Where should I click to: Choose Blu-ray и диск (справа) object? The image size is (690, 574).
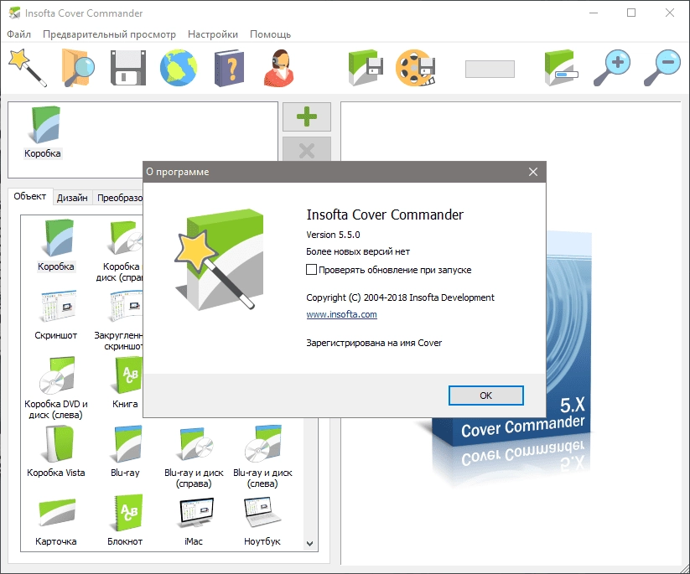(194, 458)
